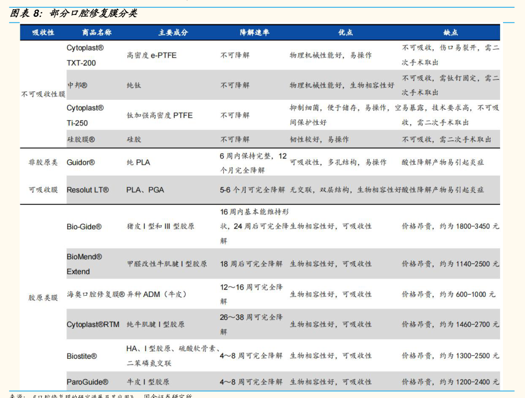
Task: Select the 海奥口腔修复膜® product name
Action: click(95, 294)
